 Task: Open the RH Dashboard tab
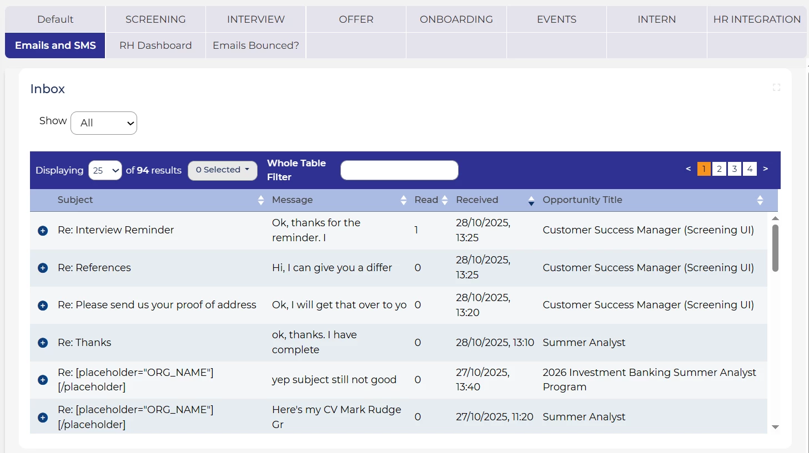(x=155, y=45)
